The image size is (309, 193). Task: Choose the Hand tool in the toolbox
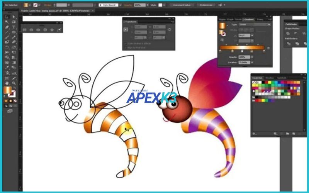point(7,83)
